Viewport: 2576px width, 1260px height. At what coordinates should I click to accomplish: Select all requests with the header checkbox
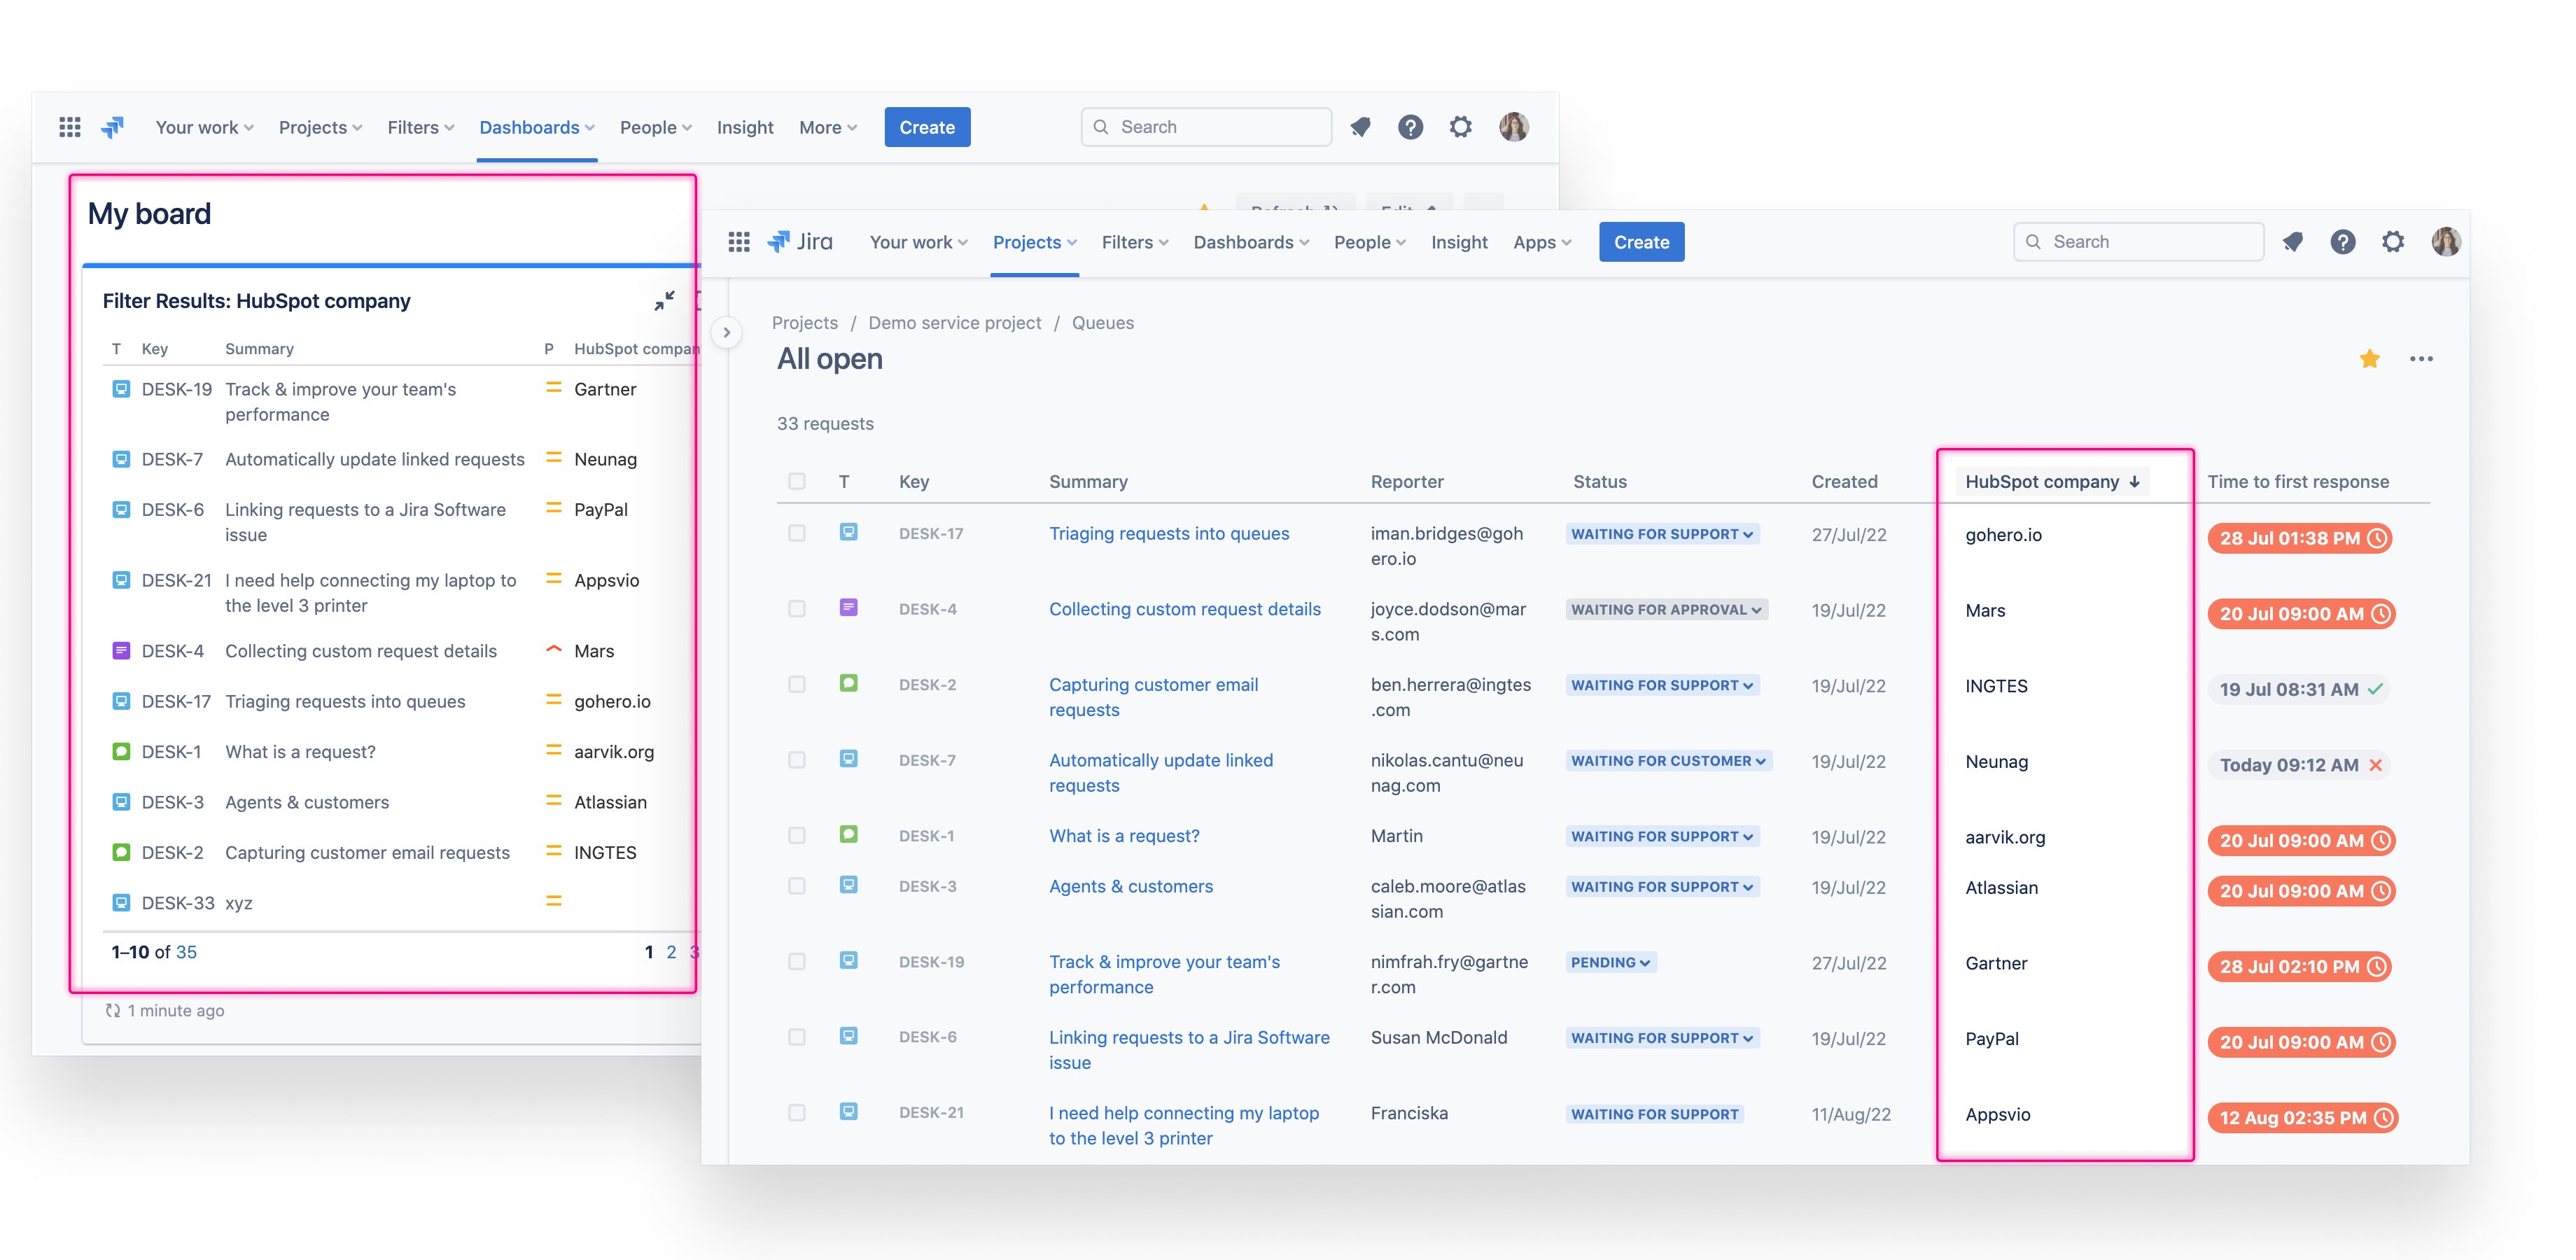click(797, 481)
